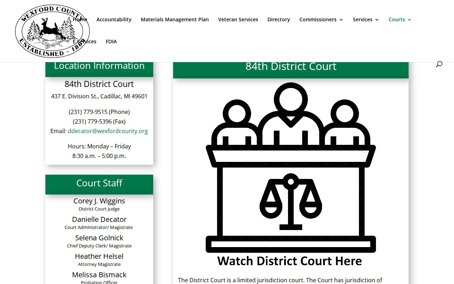This screenshot has height=284, width=454.
Task: Select staff name Heather Helsel
Action: [99, 256]
